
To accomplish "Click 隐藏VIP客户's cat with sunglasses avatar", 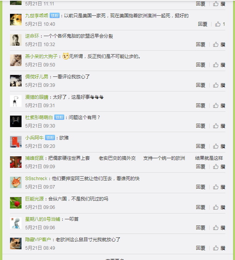I will [16, 243].
